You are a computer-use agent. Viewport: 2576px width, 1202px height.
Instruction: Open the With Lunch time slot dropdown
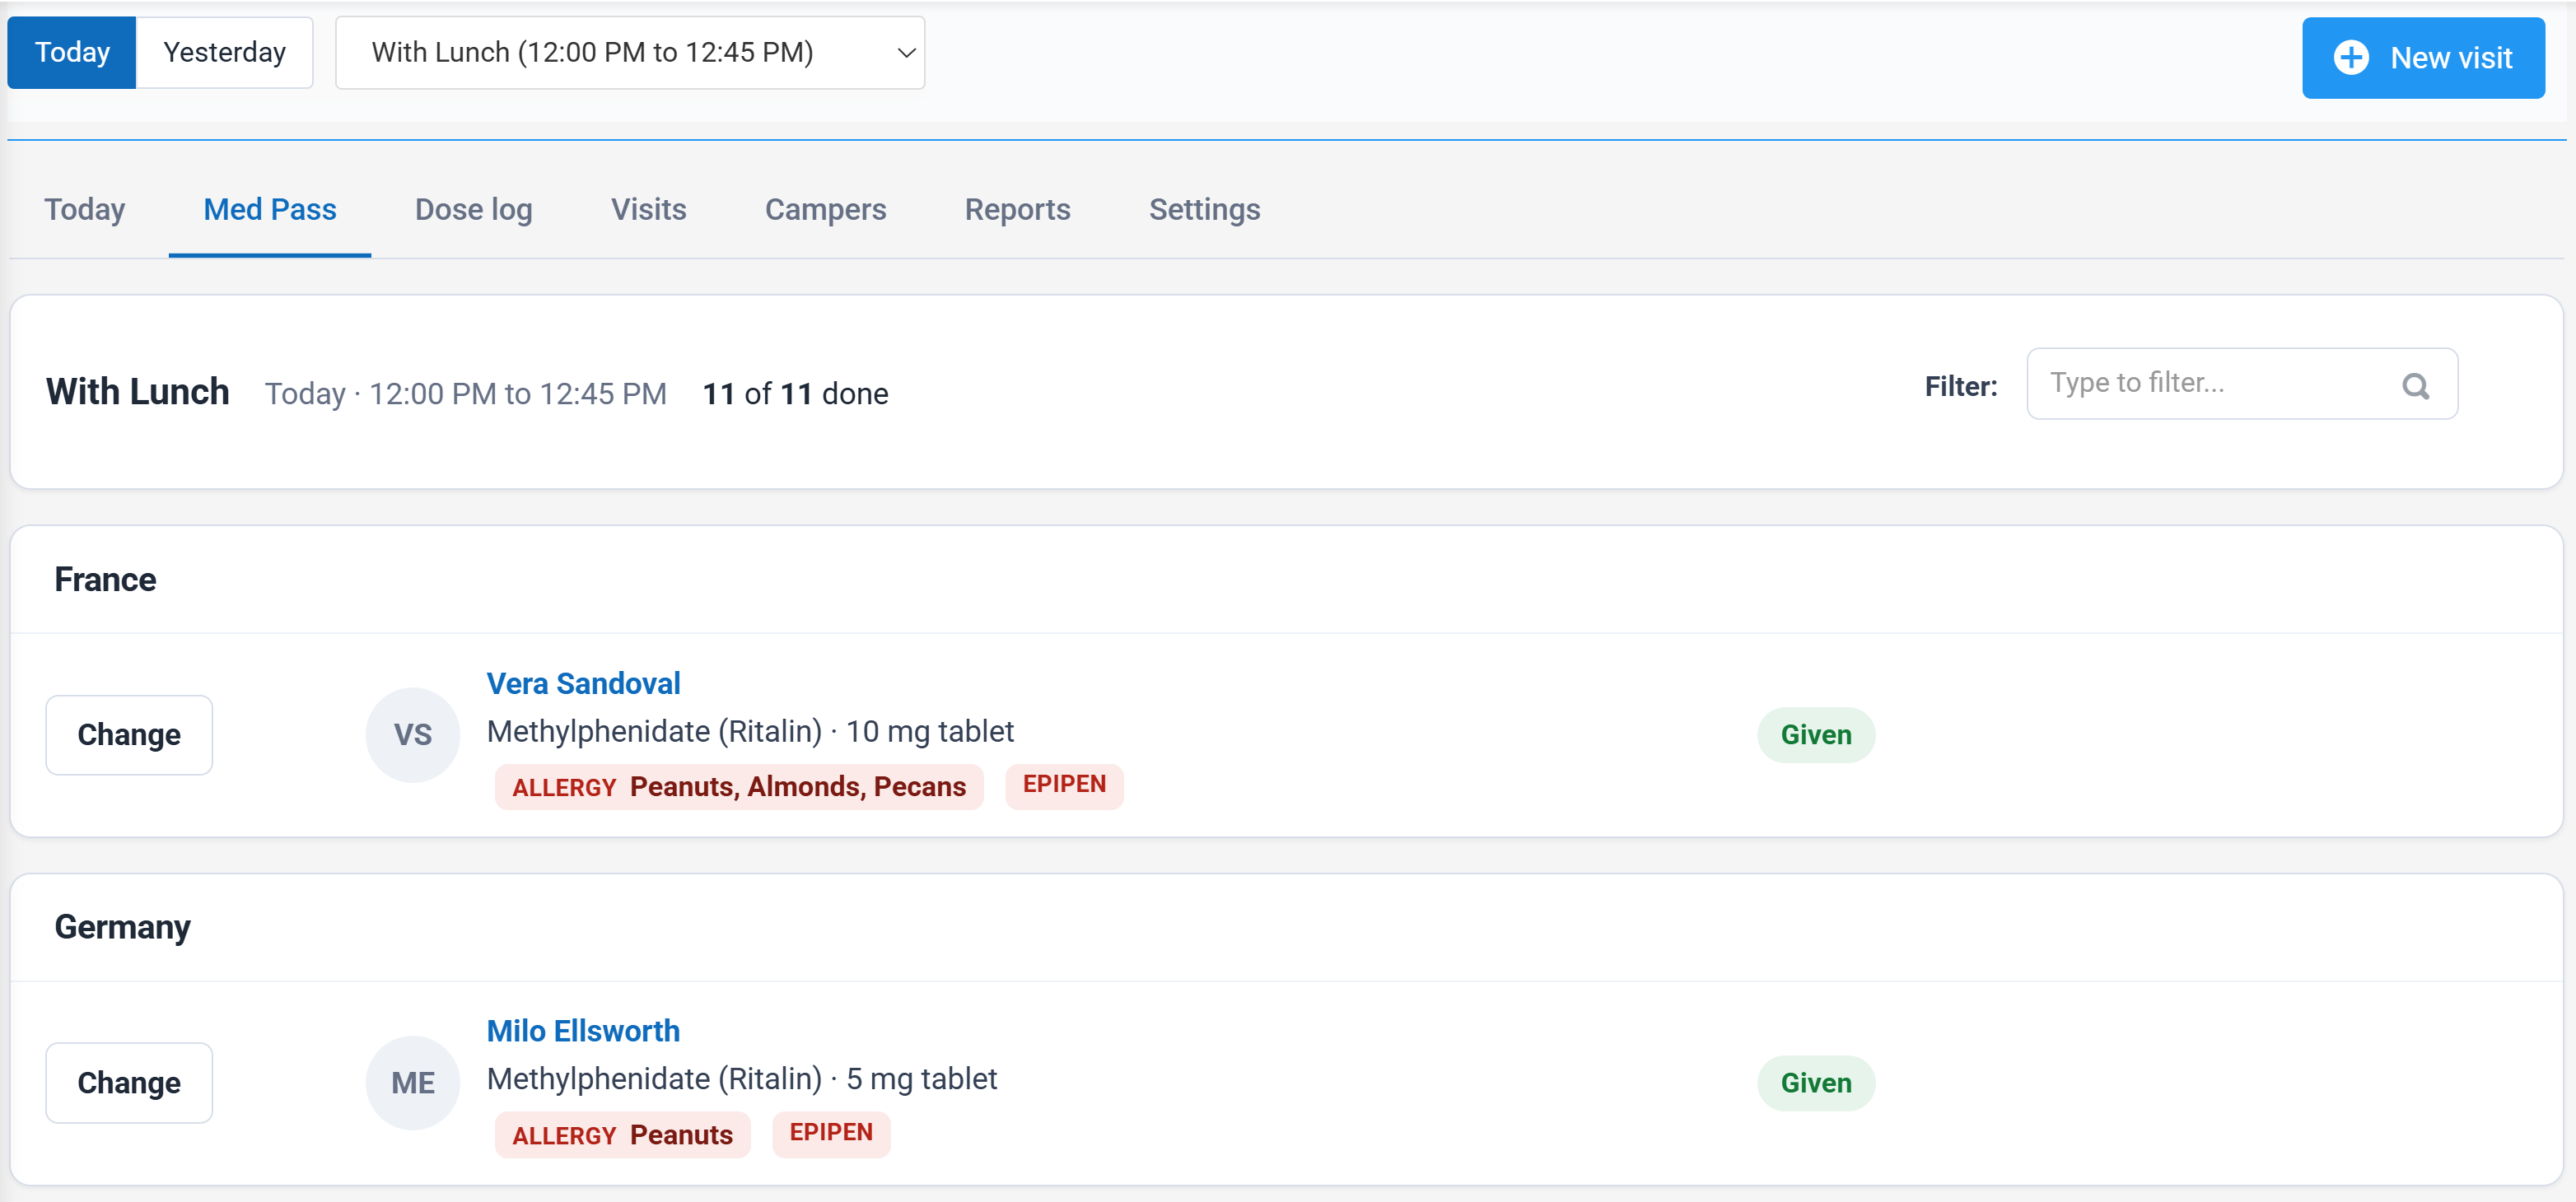(630, 52)
